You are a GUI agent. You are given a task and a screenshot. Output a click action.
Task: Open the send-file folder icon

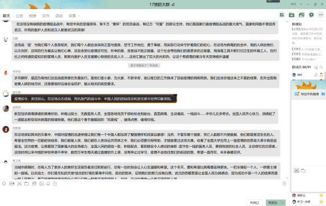[27, 184]
